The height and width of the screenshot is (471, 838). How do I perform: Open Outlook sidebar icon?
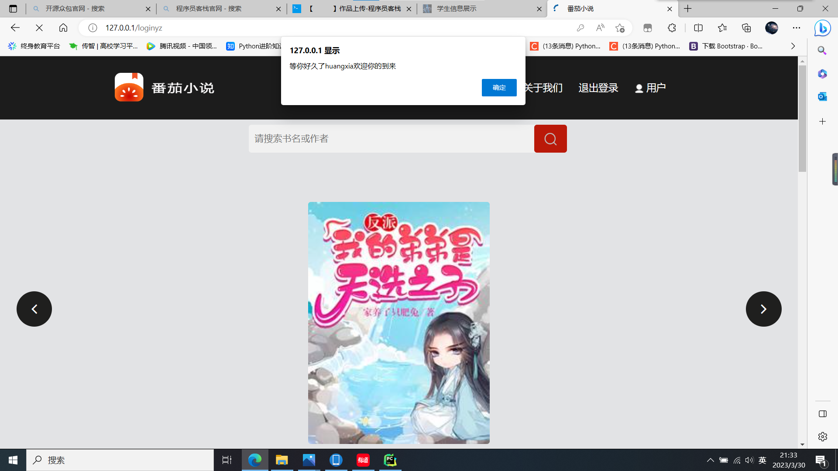(822, 96)
